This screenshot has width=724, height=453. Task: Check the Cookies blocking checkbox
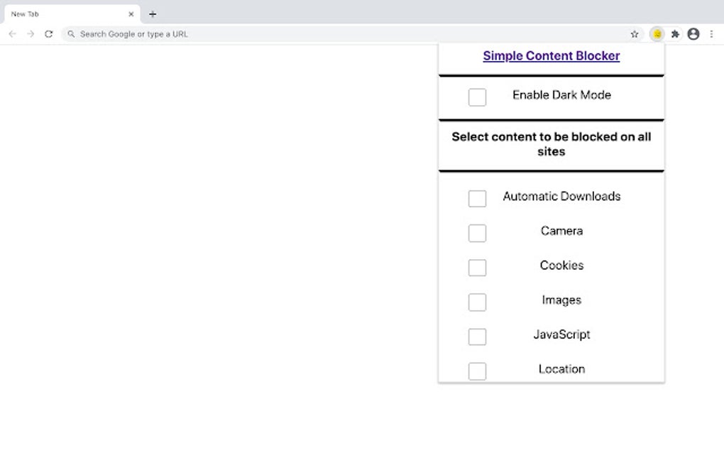(476, 268)
